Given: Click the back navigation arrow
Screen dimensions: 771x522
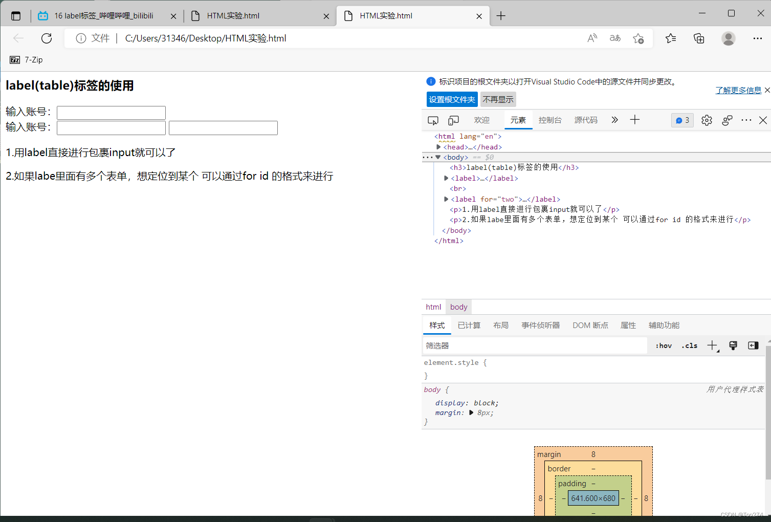Looking at the screenshot, I should (x=18, y=38).
